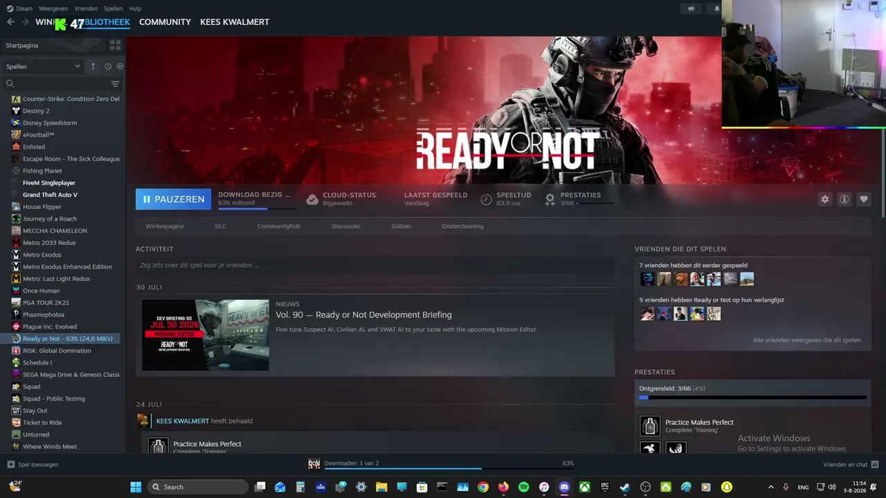Screen dimensions: 886x498
Task: Open the Achievements trophy stat icon
Action: (550, 199)
